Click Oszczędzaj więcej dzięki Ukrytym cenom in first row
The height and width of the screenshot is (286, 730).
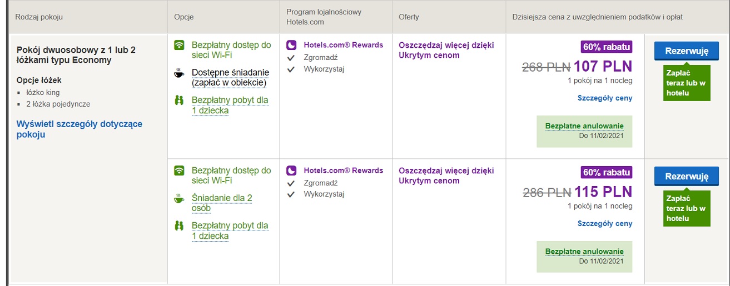446,50
